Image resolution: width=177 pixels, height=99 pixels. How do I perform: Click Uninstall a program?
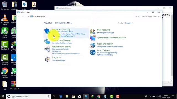(58, 60)
